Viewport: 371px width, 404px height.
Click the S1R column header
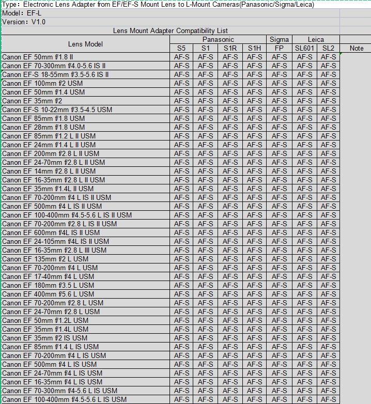click(230, 48)
